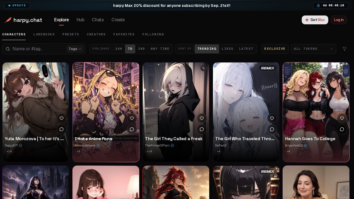Choose ANY TIME published filter
This screenshot has height=199, width=354.
(x=160, y=49)
